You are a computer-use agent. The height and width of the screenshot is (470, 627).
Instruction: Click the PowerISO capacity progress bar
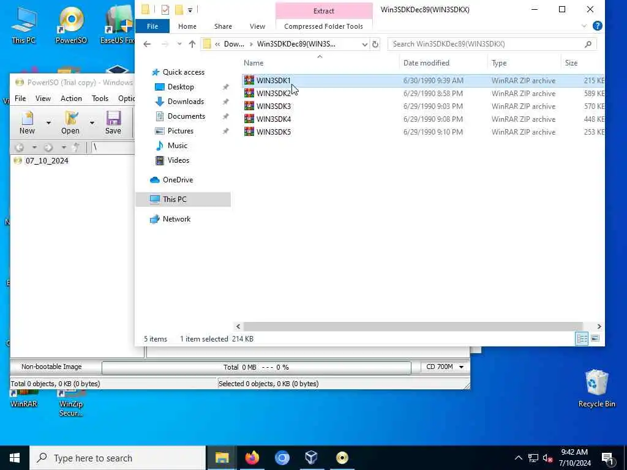point(257,367)
